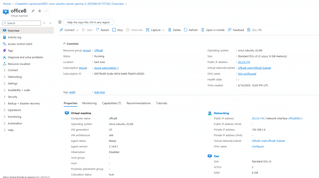Image resolution: width=319 pixels, height=178 pixels.
Task: Switch to the Capabilities (7) tab
Action: [111, 103]
